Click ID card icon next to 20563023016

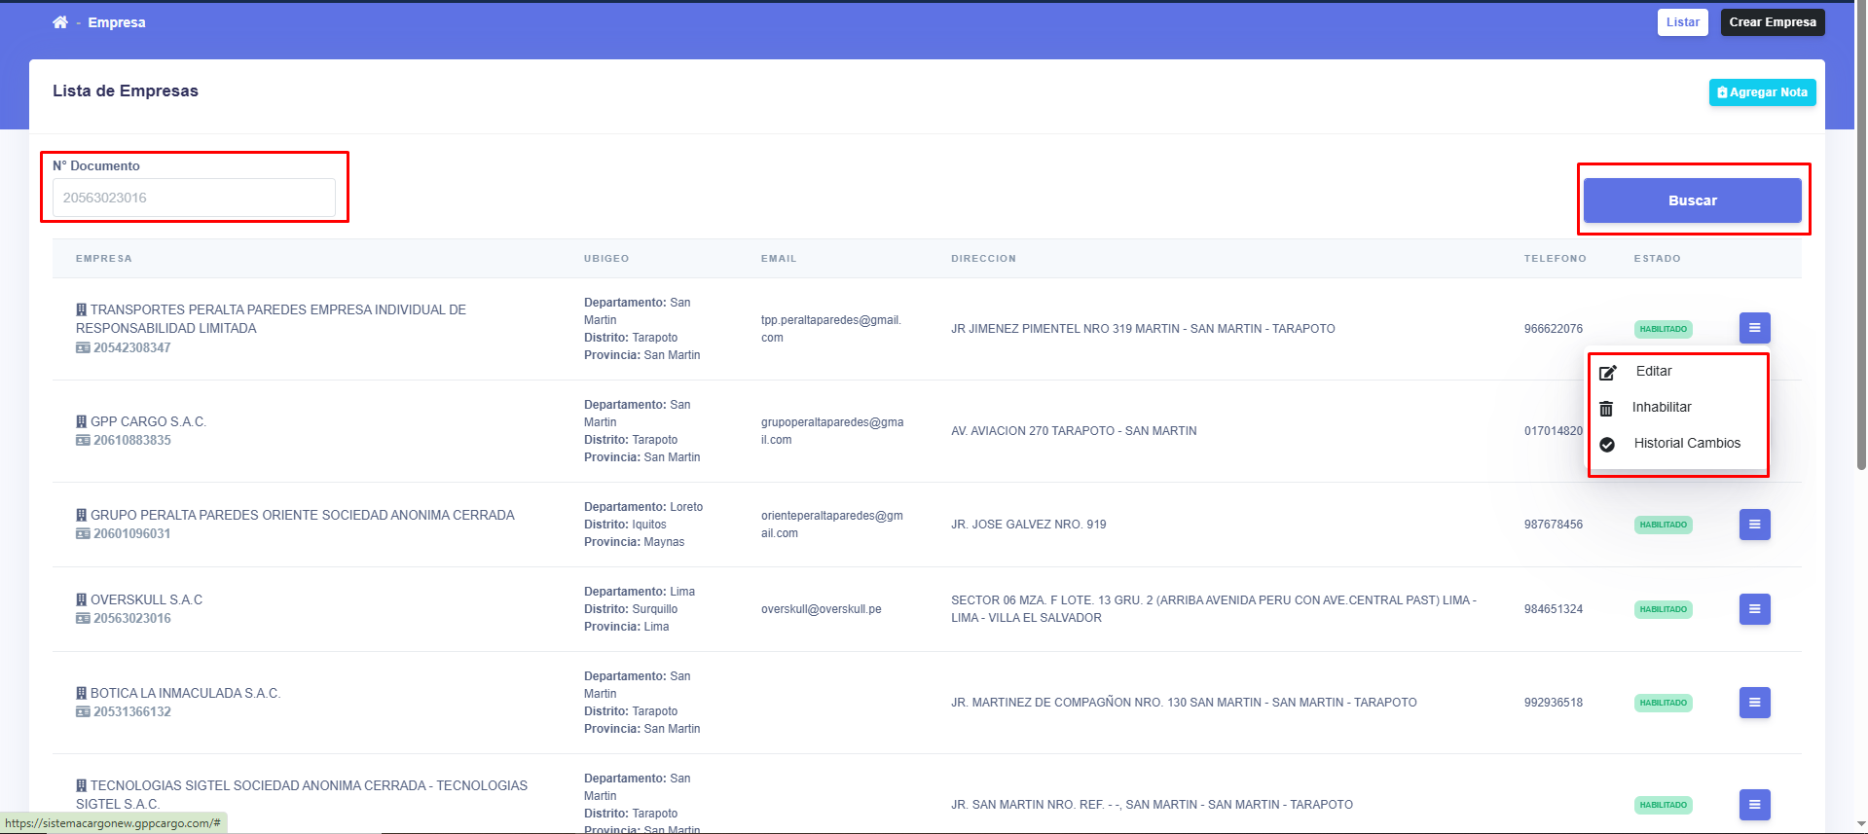coord(83,618)
